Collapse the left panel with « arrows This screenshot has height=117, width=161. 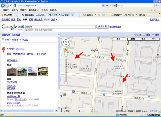(x=59, y=35)
